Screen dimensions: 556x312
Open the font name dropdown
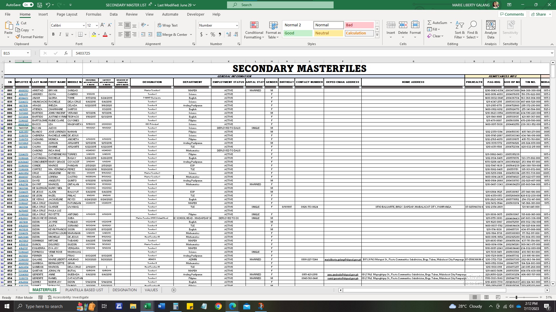[x=84, y=25]
